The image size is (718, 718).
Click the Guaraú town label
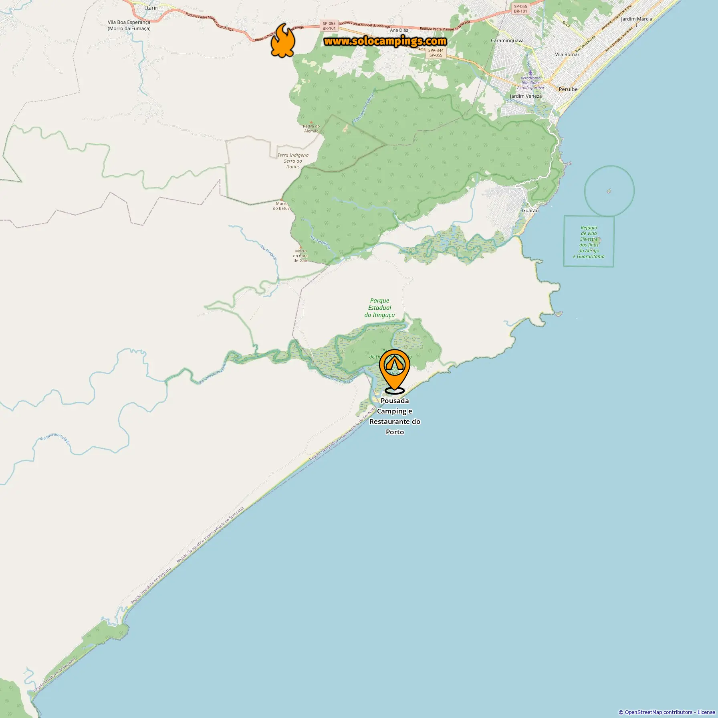coord(530,210)
